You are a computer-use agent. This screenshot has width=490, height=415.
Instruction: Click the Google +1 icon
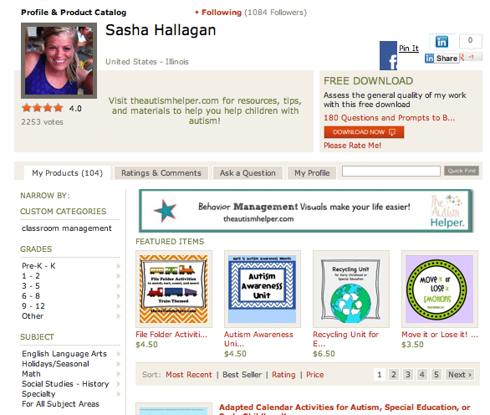click(471, 57)
